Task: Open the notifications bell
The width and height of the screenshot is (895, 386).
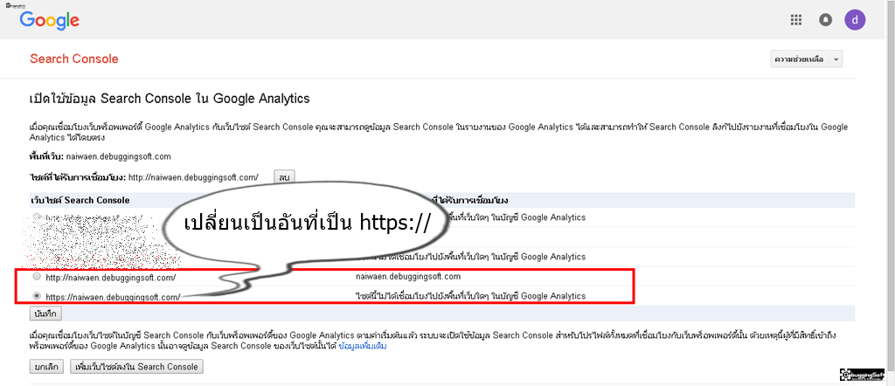Action: click(x=825, y=21)
